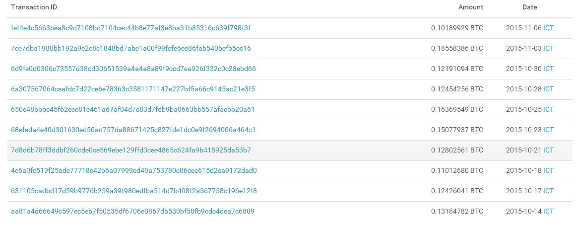Click ICT timezone link for 2015-10-30
The image size is (576, 227).
[548, 69]
